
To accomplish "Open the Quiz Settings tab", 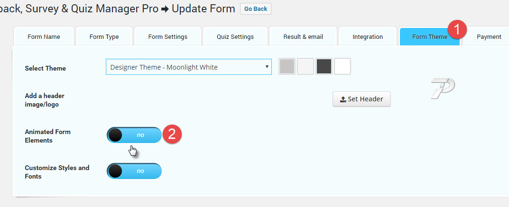I will pos(235,36).
